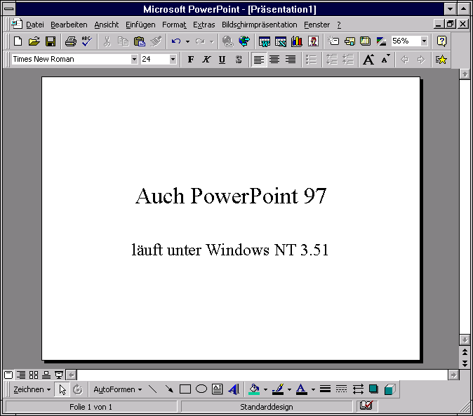This screenshot has height=416, width=473.
Task: Choose dash style icon
Action: (341, 389)
